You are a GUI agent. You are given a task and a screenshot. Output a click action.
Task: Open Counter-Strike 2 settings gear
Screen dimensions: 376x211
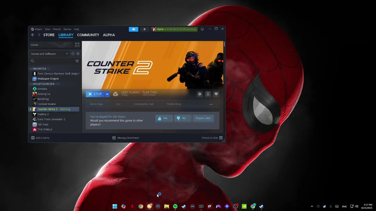(x=200, y=94)
